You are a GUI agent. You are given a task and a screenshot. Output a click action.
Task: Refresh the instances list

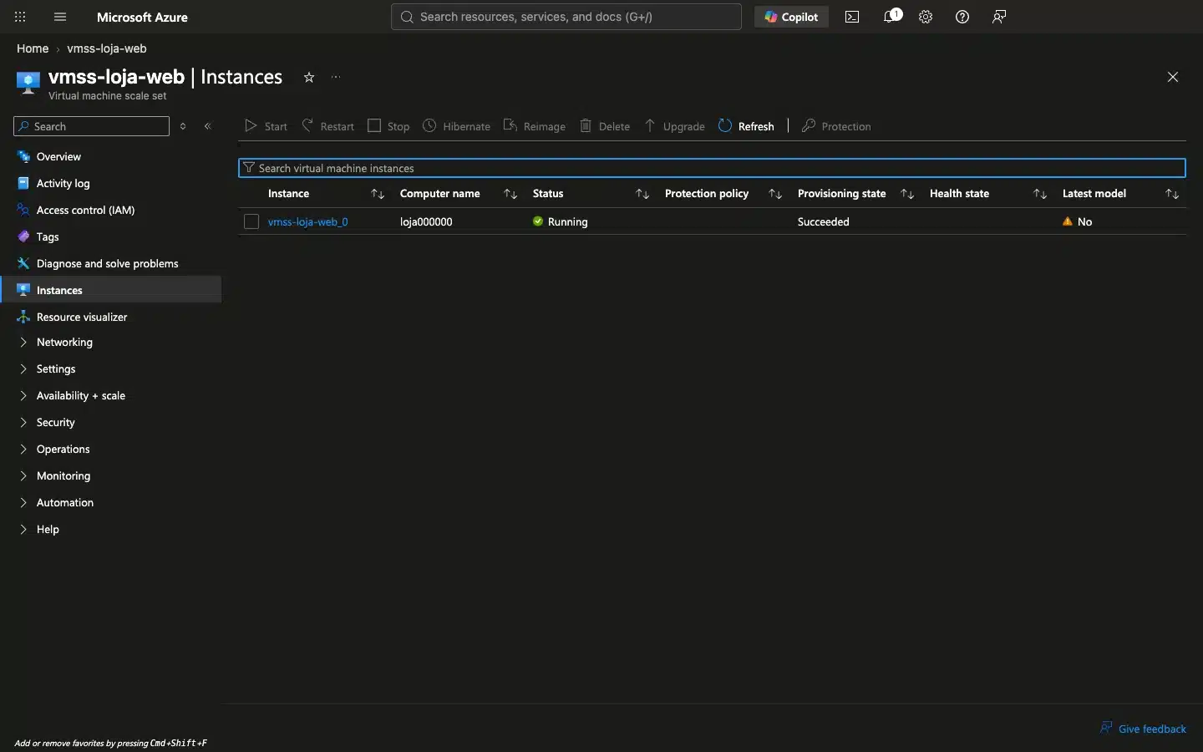pos(746,126)
